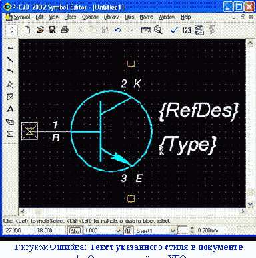Open the View menu
The height and width of the screenshot is (258, 256).
[x=54, y=17]
